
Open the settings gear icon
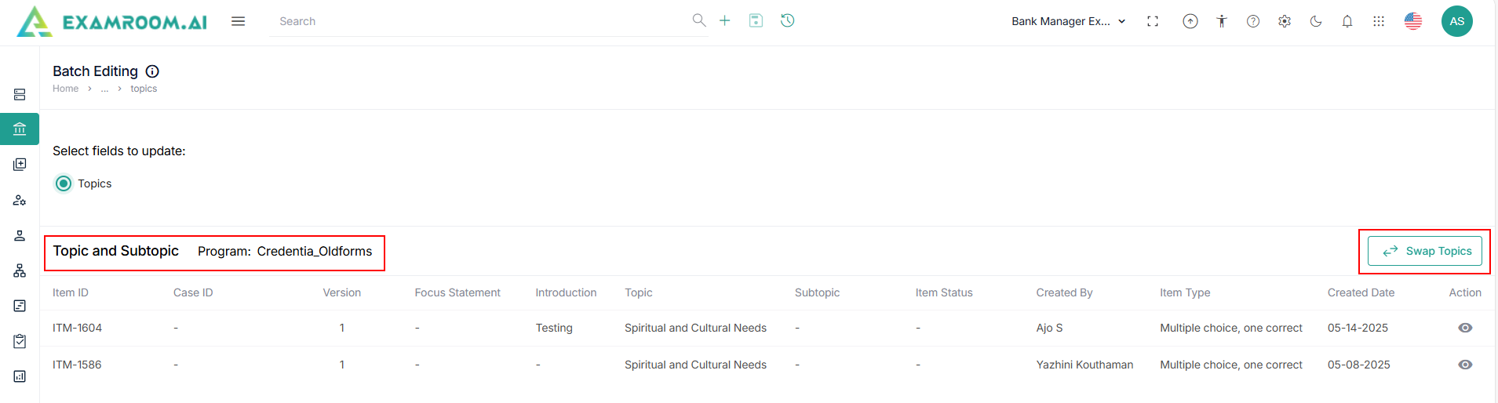point(1285,21)
